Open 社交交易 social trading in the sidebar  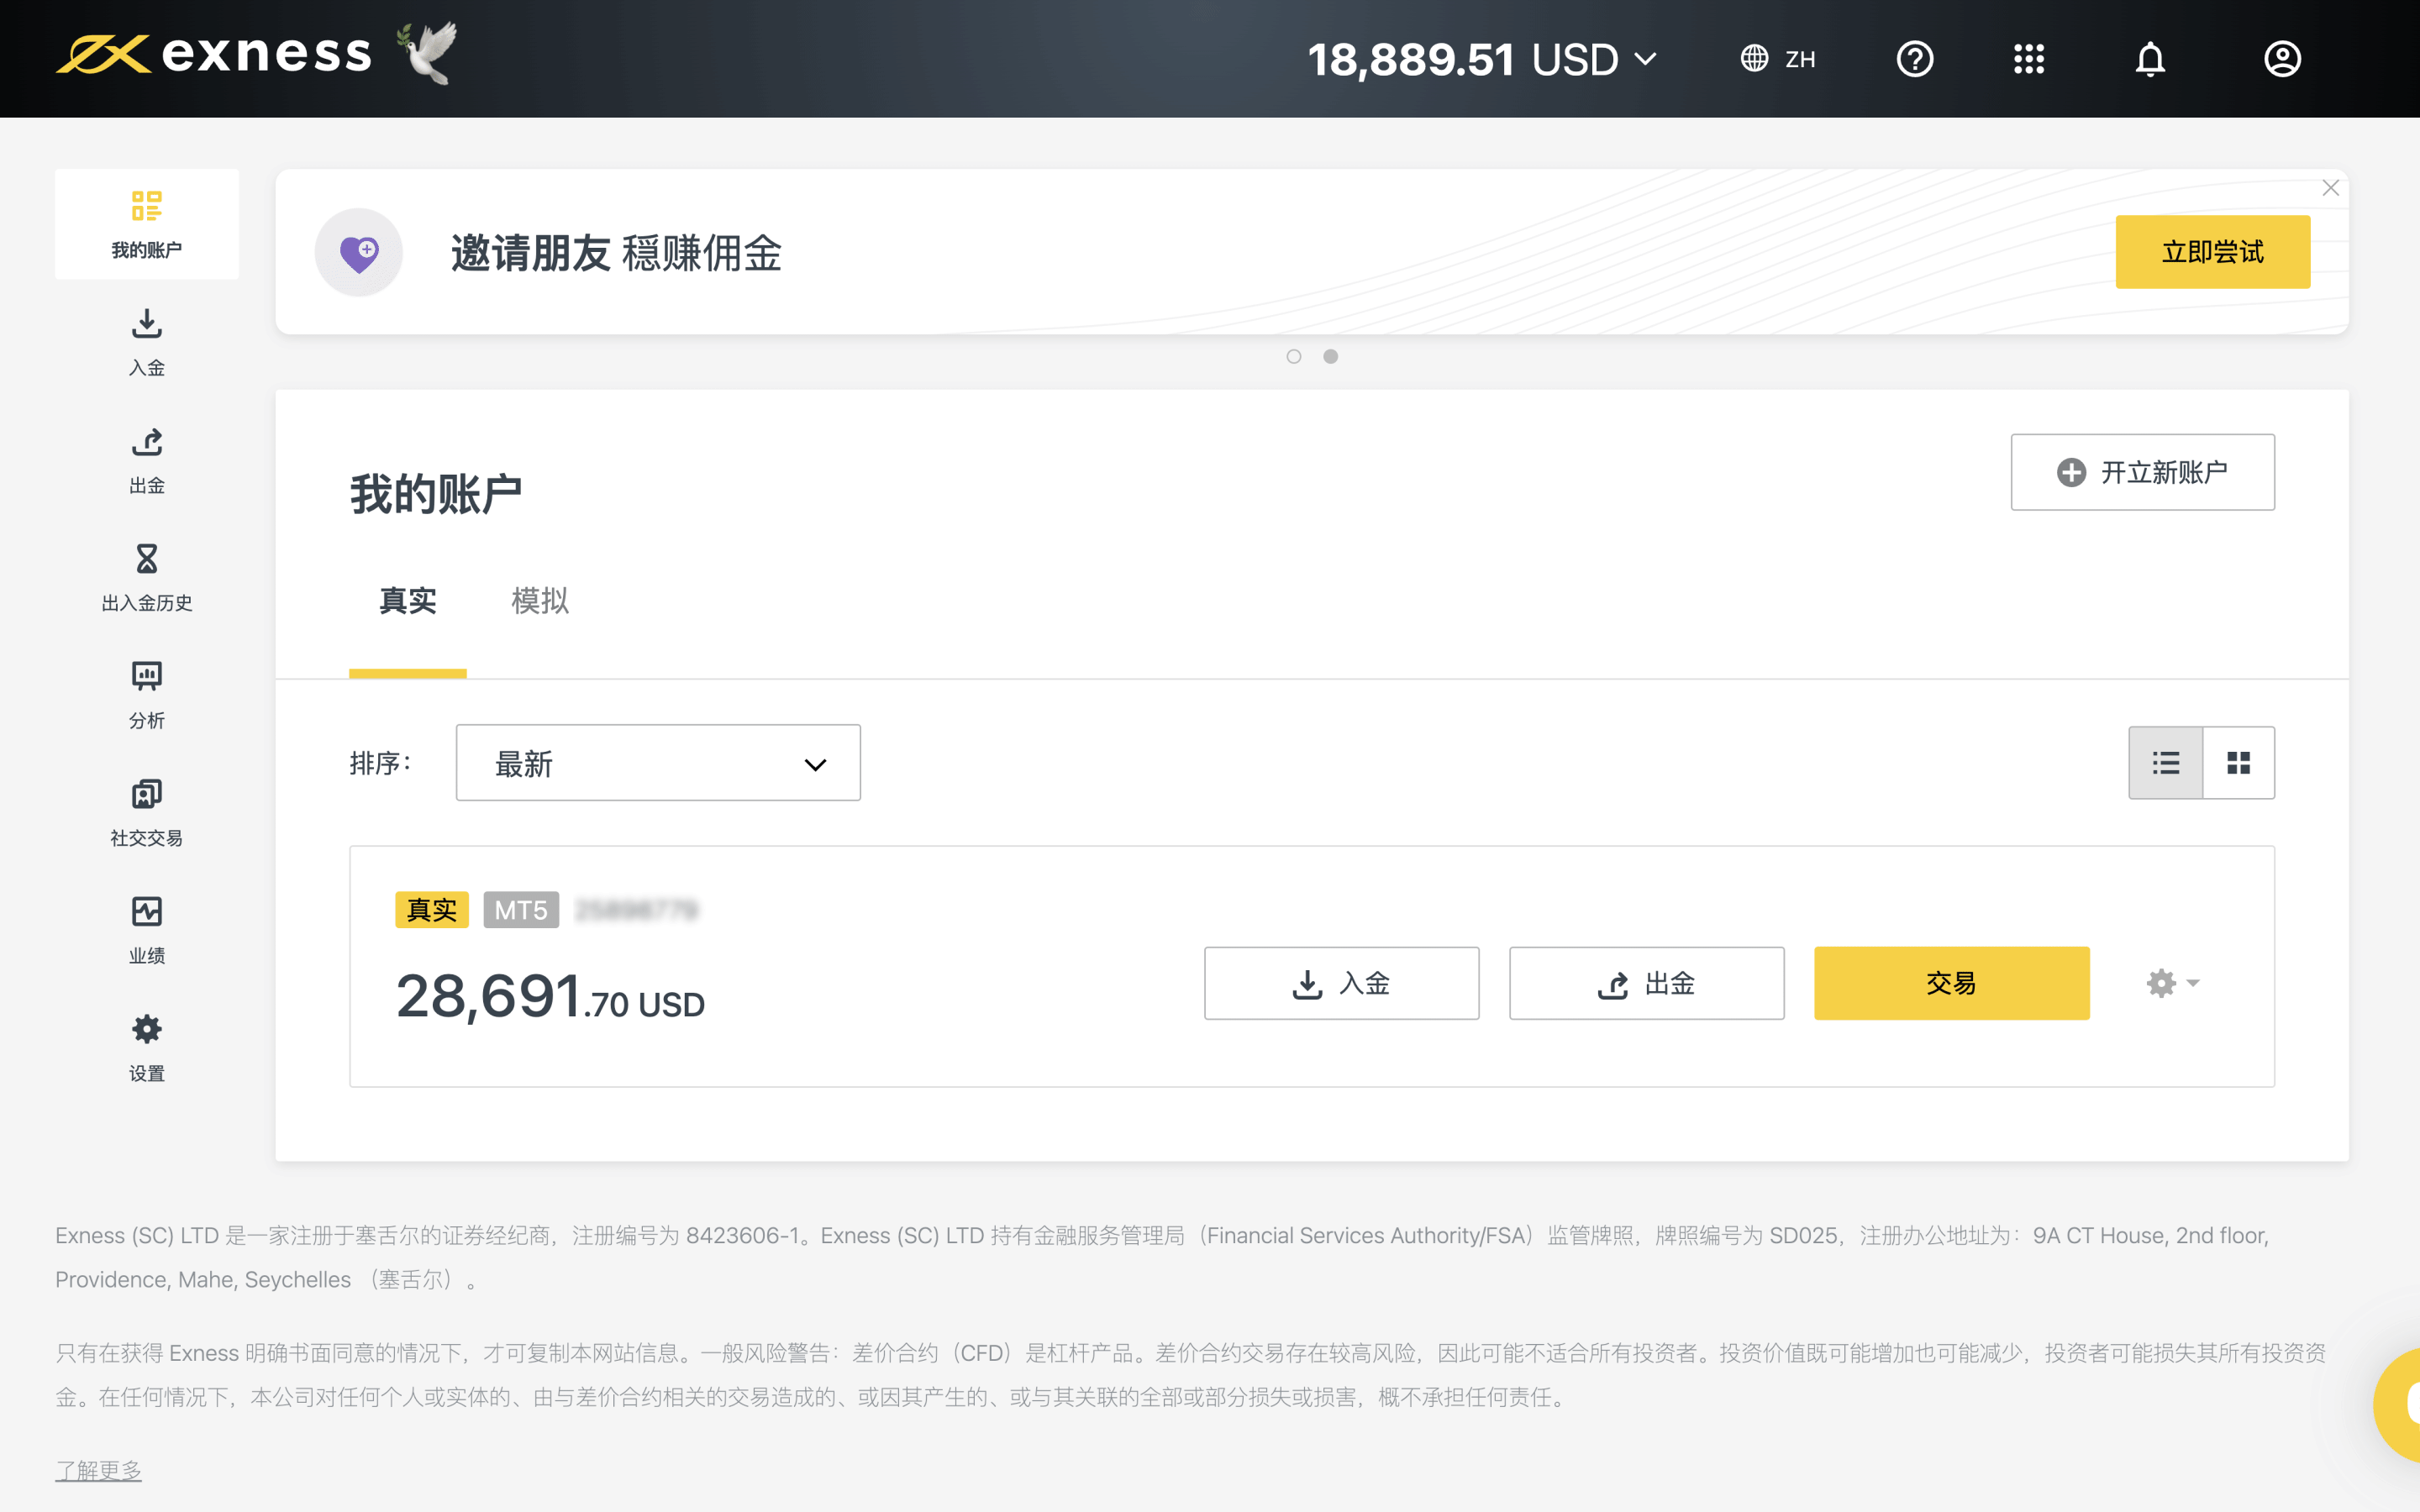[147, 812]
